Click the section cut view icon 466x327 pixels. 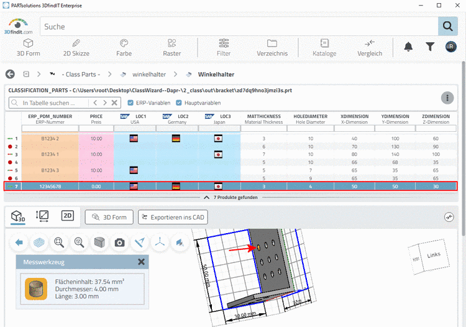[180, 242]
